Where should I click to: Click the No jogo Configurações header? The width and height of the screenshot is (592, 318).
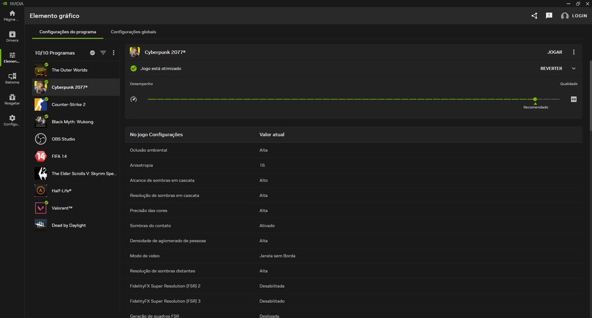point(156,134)
